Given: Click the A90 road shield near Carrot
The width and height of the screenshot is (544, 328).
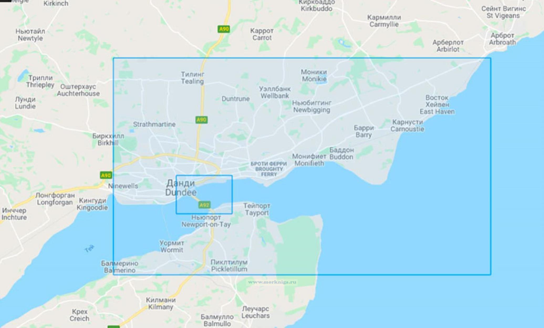Looking at the screenshot, I should [x=224, y=29].
